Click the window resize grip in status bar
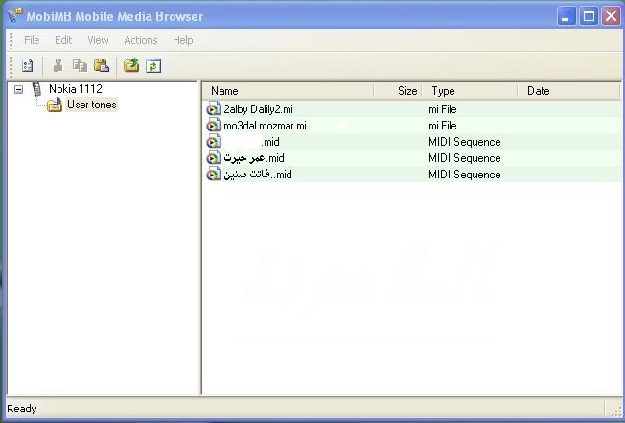Viewport: 625px width, 423px height. (615, 410)
